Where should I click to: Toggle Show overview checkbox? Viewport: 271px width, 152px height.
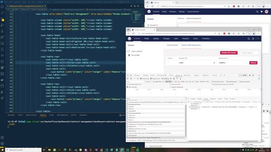coord(127,87)
